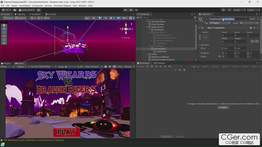
Task: Open the Global handle rotation dropdown
Action: pyautogui.click(x=20, y=18)
